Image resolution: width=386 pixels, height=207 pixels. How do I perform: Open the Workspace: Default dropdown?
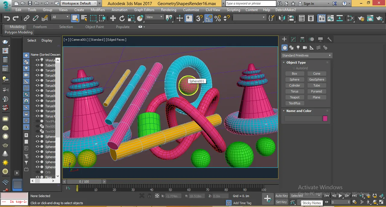pyautogui.click(x=79, y=3)
